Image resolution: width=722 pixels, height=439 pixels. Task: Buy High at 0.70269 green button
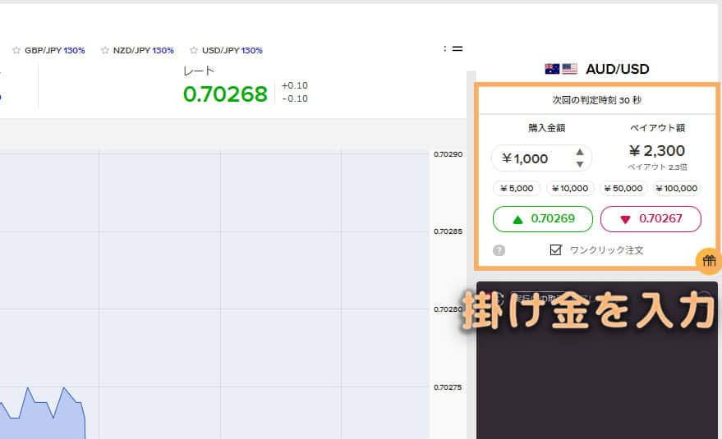[x=542, y=219]
